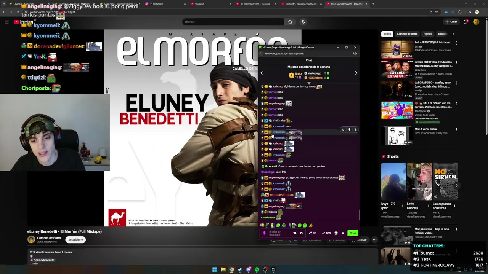Open Spotify from the taskbar
The height and width of the screenshot is (274, 488).
coord(257,269)
